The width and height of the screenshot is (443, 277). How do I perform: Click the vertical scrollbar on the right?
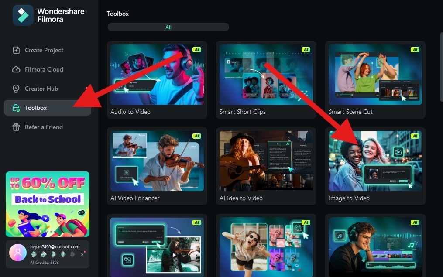click(x=441, y=67)
